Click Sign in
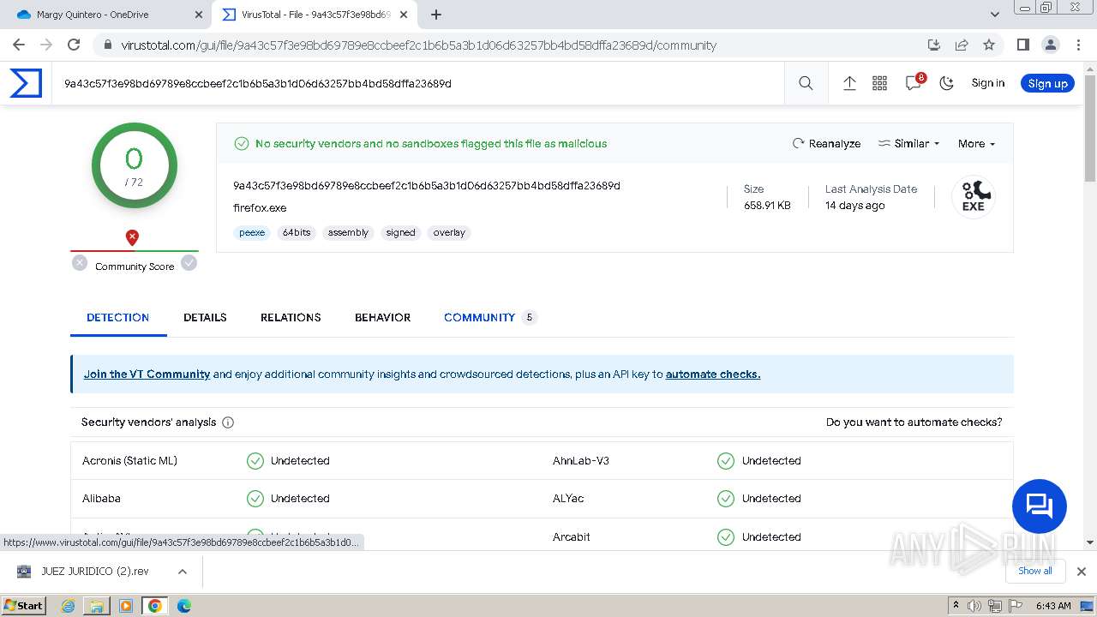 click(x=987, y=83)
